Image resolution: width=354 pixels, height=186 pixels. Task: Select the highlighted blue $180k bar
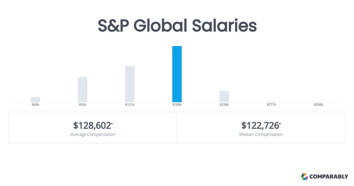click(177, 74)
